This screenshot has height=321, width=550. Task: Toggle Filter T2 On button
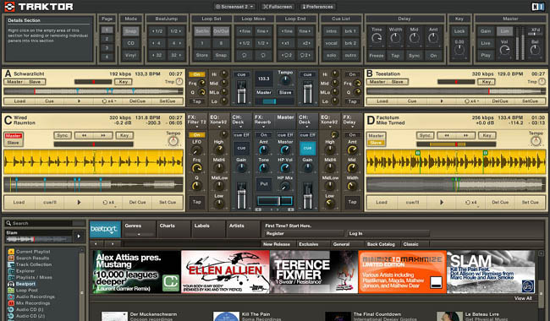coord(197,135)
